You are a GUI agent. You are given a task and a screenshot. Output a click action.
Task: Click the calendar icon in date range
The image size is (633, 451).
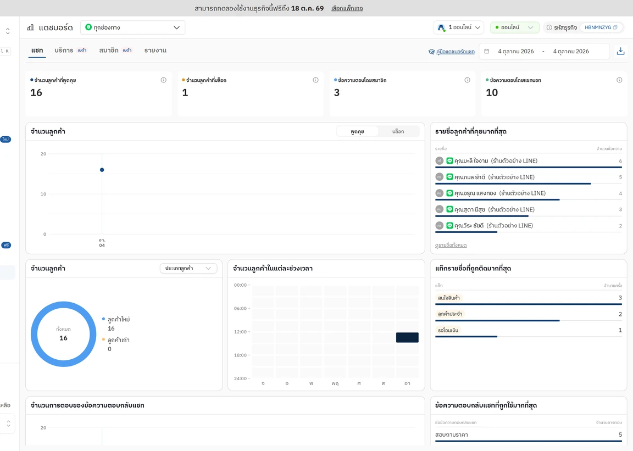pyautogui.click(x=487, y=51)
